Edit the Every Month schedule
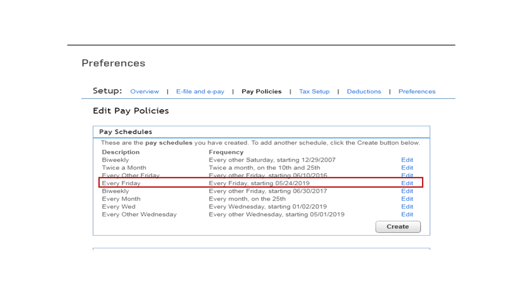525x295 pixels. pos(407,199)
